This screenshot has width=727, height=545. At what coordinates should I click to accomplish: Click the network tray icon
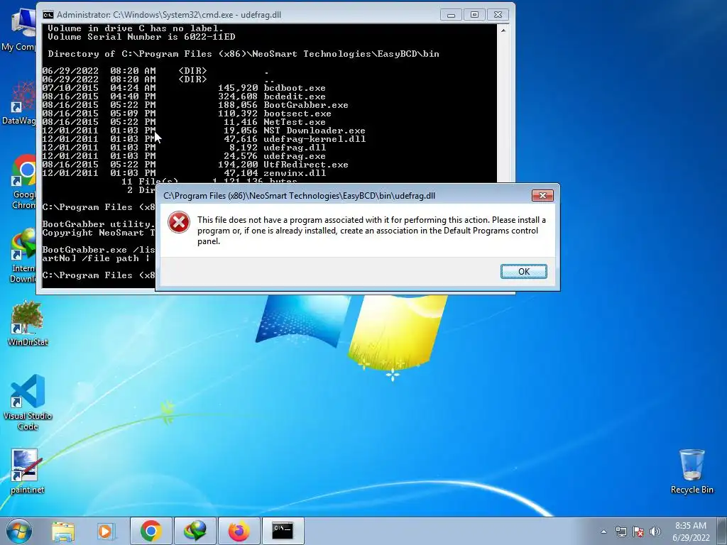point(621,532)
